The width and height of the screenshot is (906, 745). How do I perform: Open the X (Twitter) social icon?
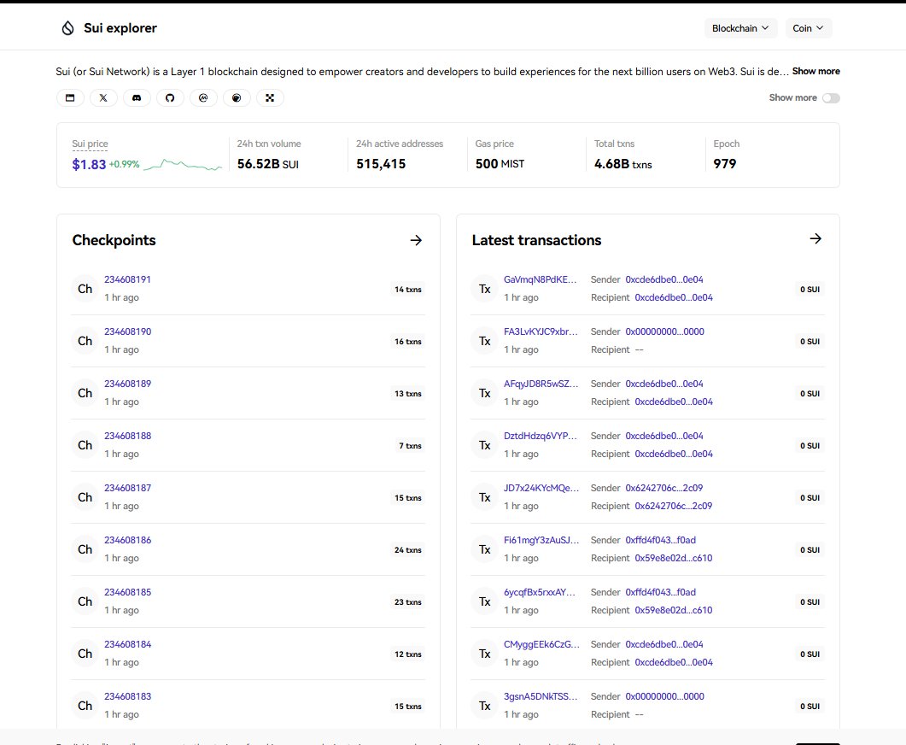point(103,97)
